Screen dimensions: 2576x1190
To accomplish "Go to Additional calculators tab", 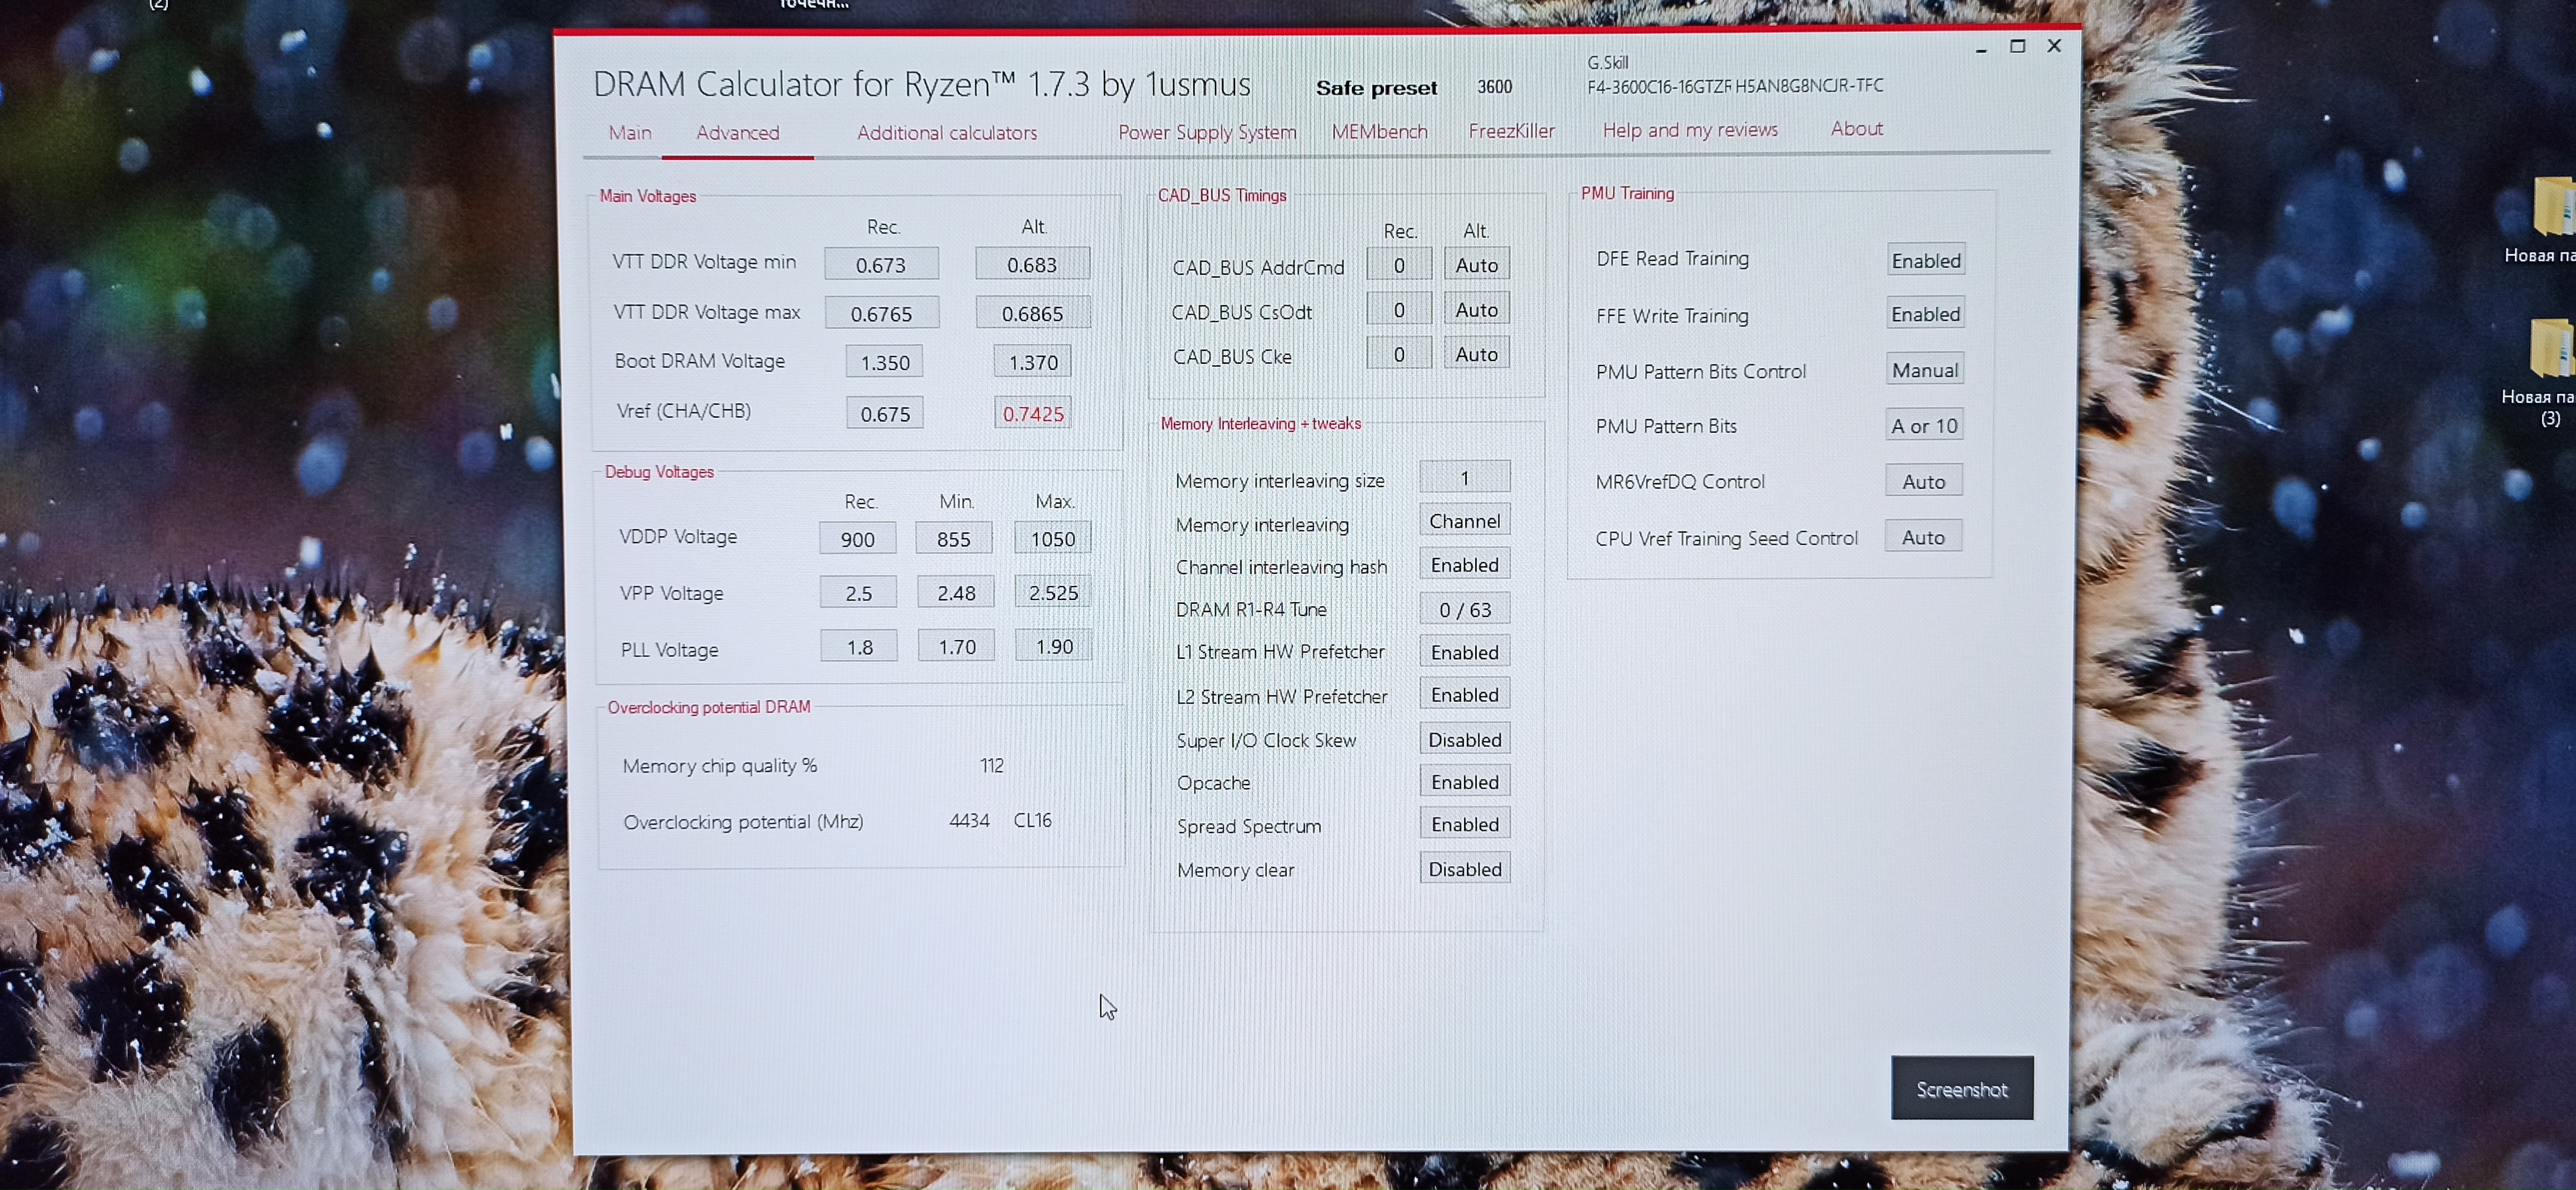I will pyautogui.click(x=946, y=133).
